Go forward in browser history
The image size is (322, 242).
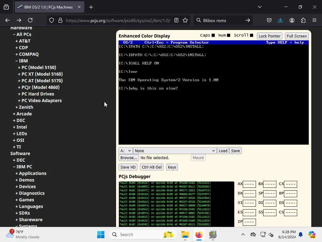(19, 20)
